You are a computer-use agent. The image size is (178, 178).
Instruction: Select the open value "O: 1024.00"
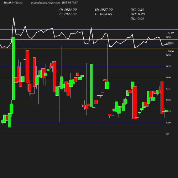pyautogui.click(x=68, y=10)
